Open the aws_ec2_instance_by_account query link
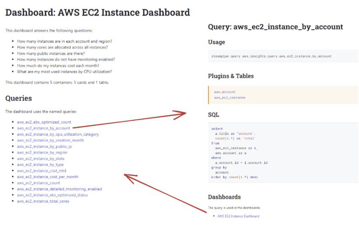 coord(43,128)
